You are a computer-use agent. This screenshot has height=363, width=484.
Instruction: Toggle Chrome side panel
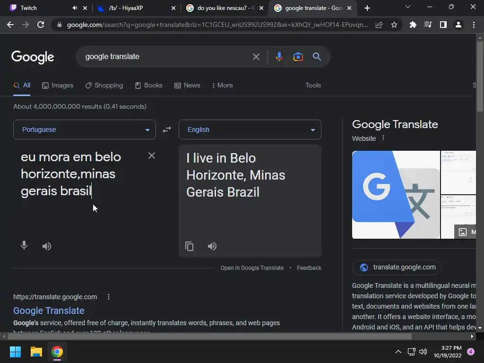(443, 25)
